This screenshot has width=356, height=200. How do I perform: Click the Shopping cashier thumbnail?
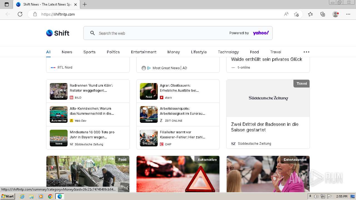click(x=149, y=138)
